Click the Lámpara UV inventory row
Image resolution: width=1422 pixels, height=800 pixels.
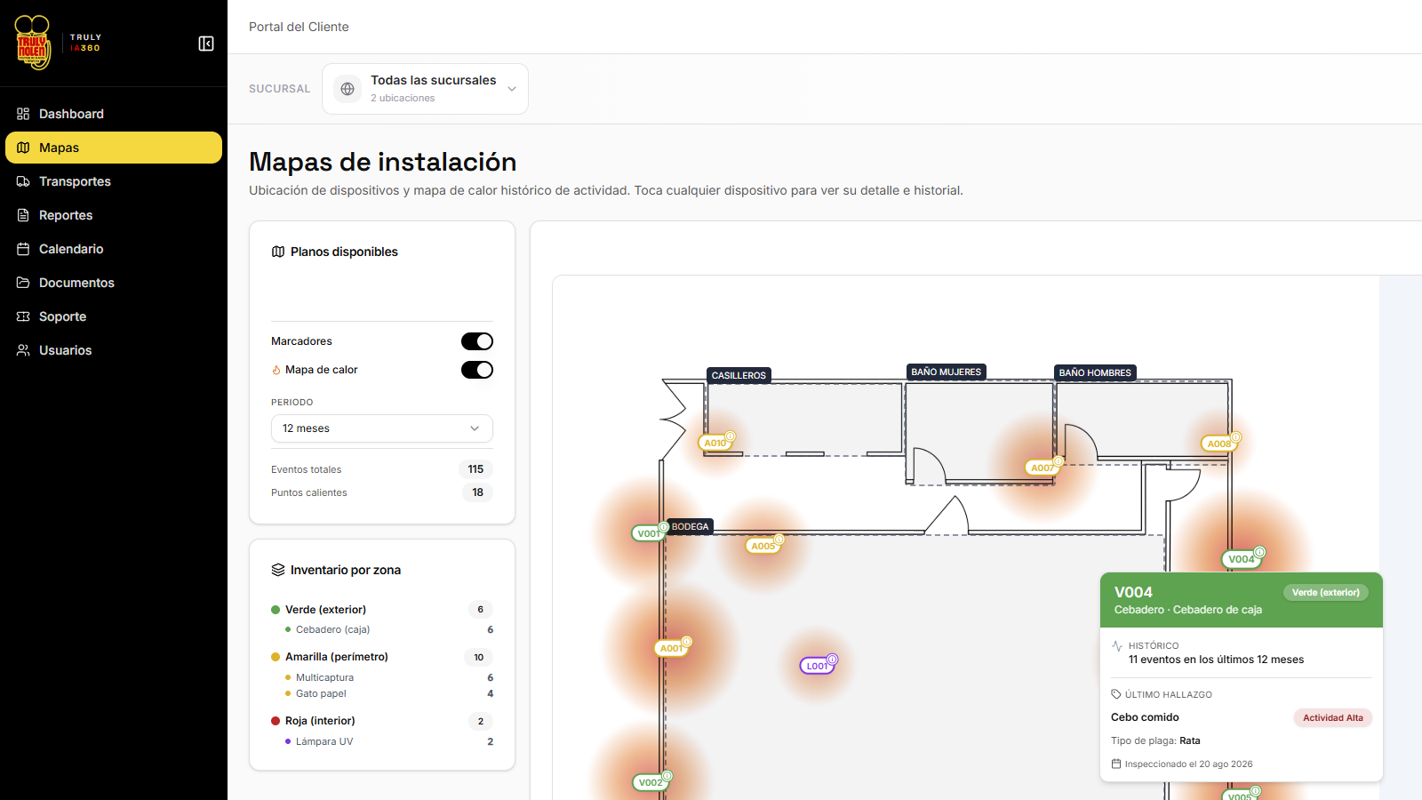click(388, 741)
